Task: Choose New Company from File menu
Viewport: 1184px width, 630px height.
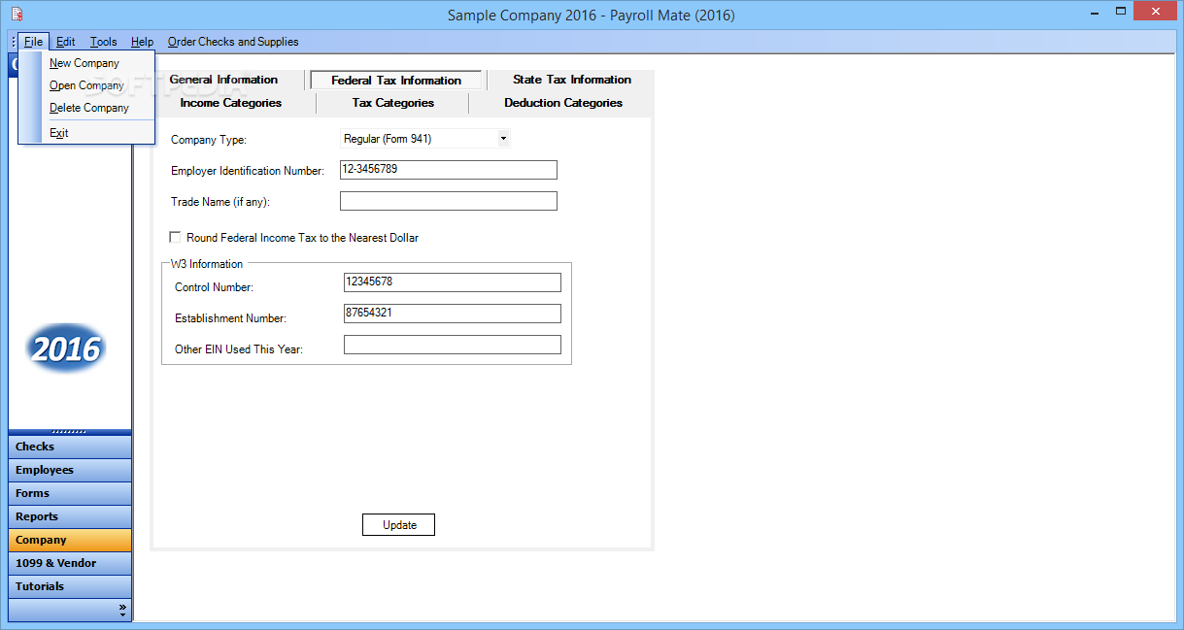Action: point(87,63)
